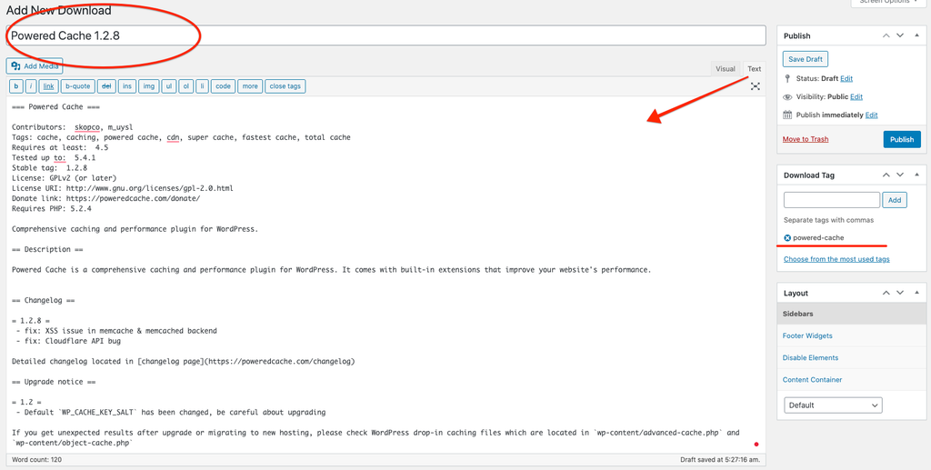
Task: Apply italic using the i quicktag
Action: point(31,86)
